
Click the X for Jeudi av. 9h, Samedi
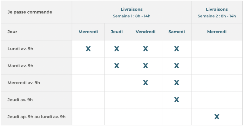pos(176,100)
